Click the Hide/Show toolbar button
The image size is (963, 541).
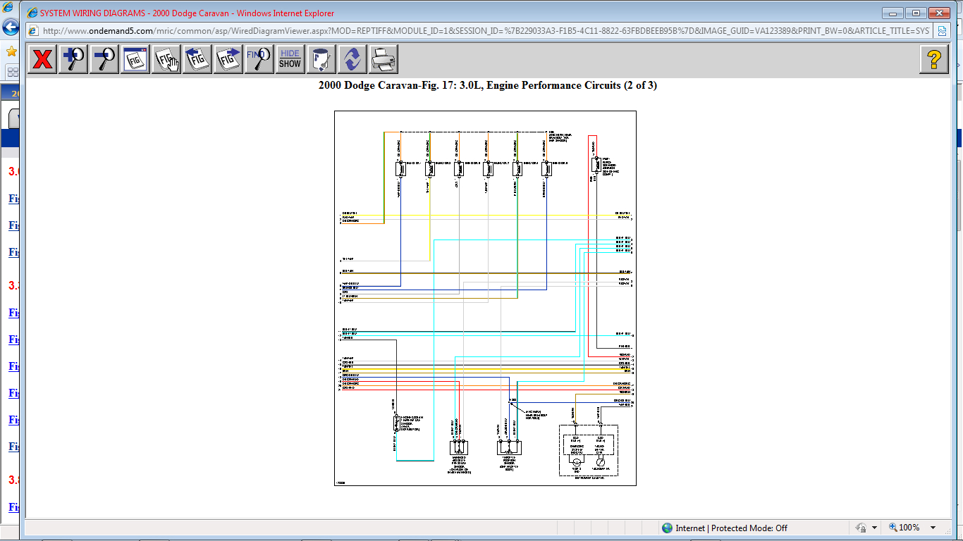point(290,59)
